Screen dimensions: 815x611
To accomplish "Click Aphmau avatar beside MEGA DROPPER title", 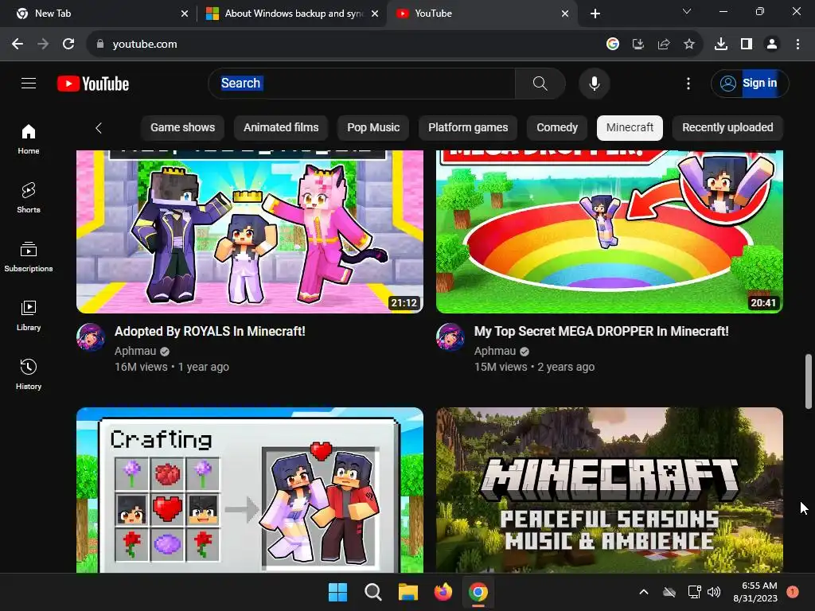I will coord(450,337).
